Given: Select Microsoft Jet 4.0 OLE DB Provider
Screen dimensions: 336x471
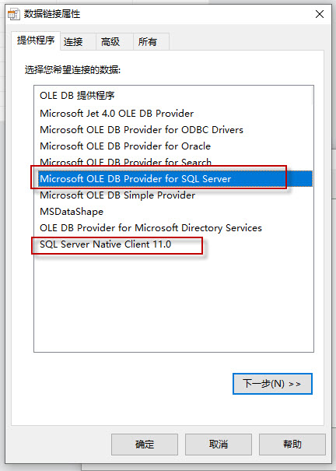Looking at the screenshot, I should tap(117, 114).
